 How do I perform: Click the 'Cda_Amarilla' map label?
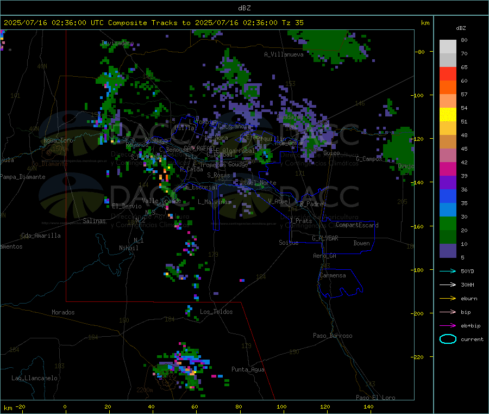pos(41,236)
